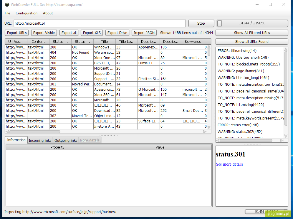This screenshot has width=293, height=219.
Task: Click the 301 status code cell
Action: click(x=60, y=84)
